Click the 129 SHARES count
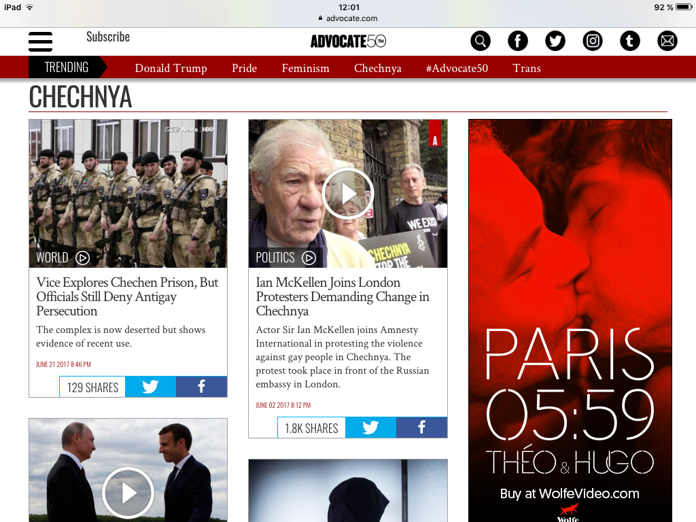 (x=92, y=387)
